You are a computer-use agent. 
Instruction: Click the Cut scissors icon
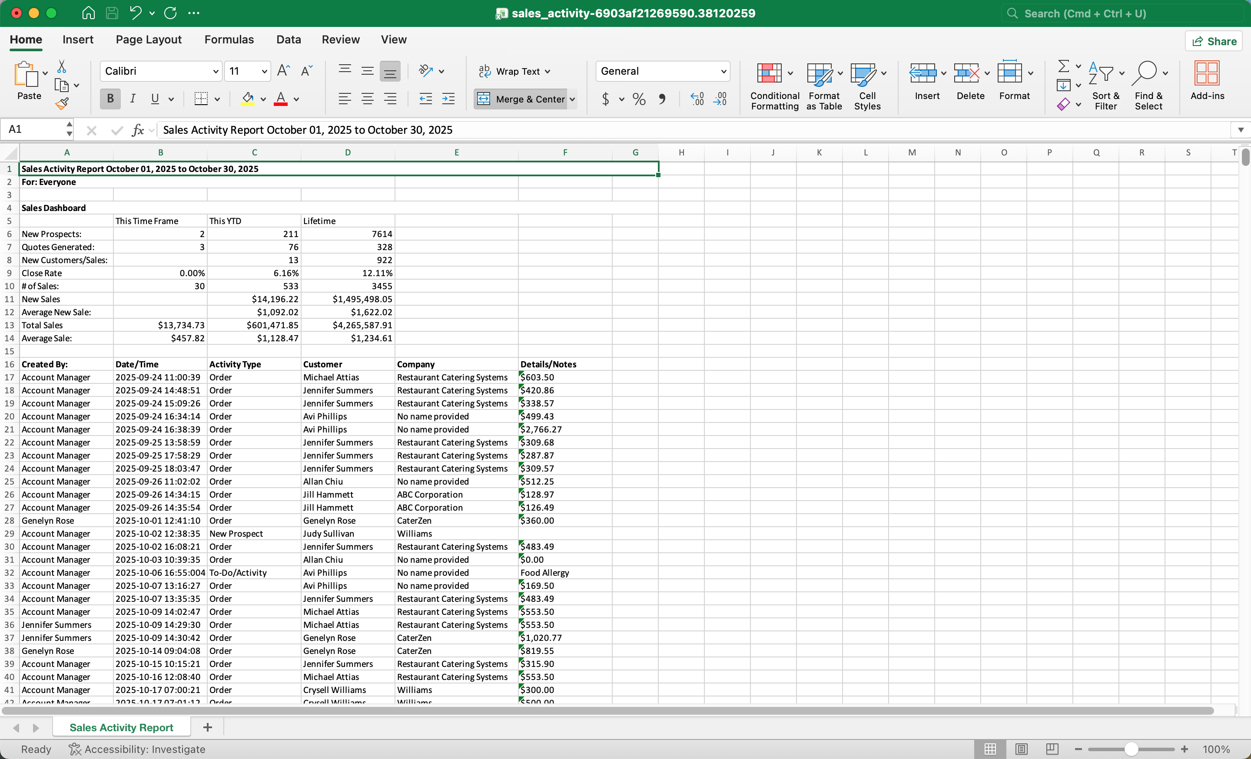click(61, 66)
